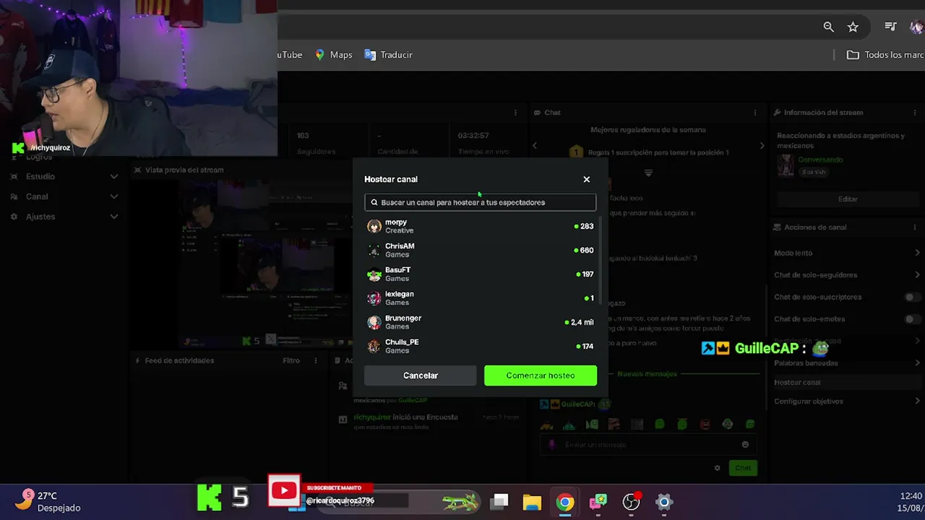Viewport: 925px width, 520px height.
Task: Select ChrisAM channel to host
Action: pyautogui.click(x=481, y=251)
